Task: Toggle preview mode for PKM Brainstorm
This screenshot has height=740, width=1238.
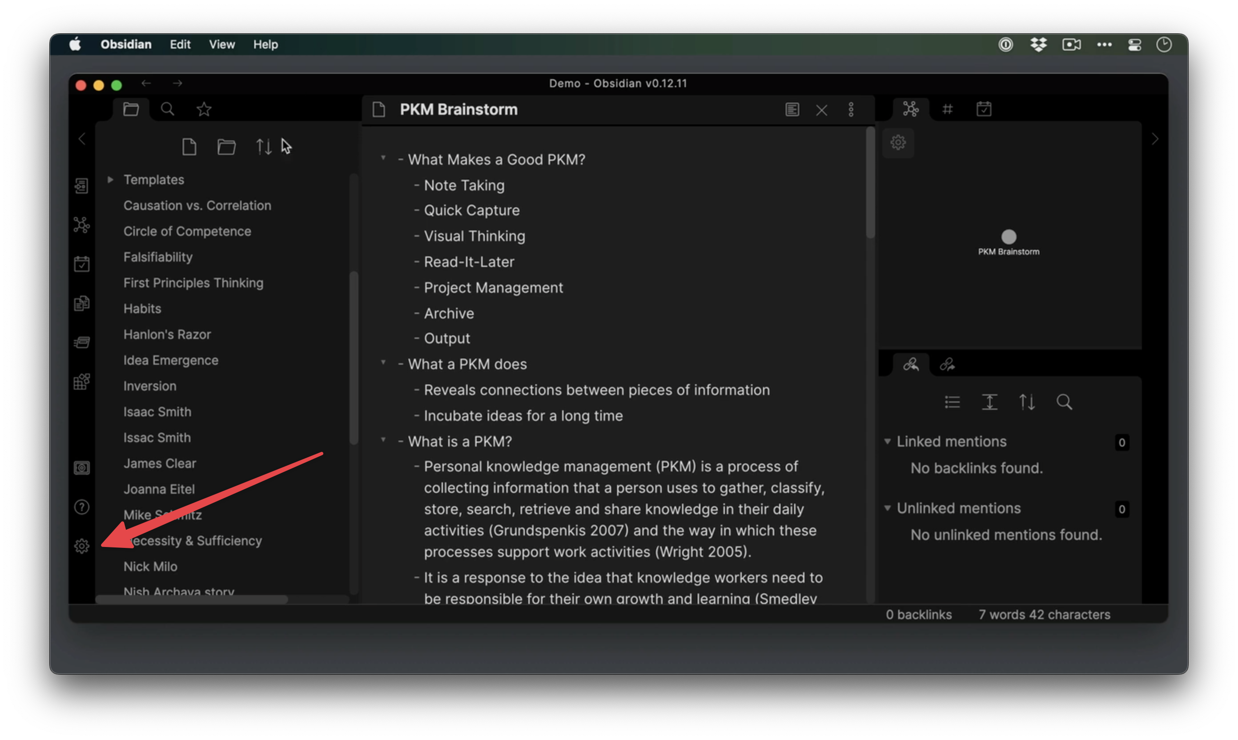Action: tap(792, 110)
